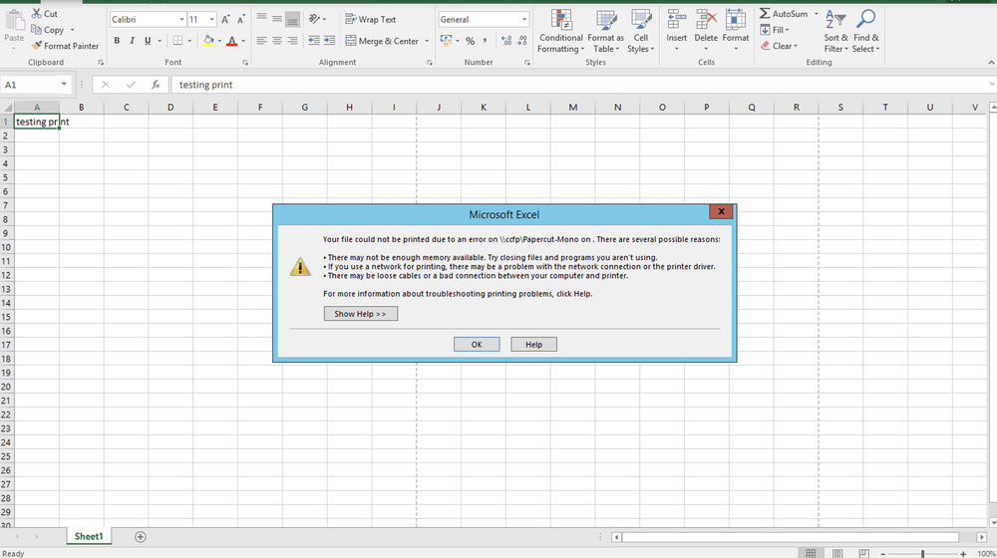Click the Copy icon
This screenshot has width=997, height=558.
pos(36,30)
